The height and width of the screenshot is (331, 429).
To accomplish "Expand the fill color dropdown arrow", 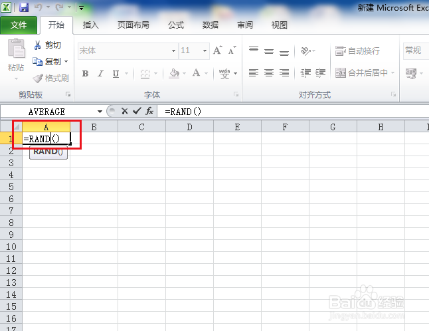I will coord(184,73).
